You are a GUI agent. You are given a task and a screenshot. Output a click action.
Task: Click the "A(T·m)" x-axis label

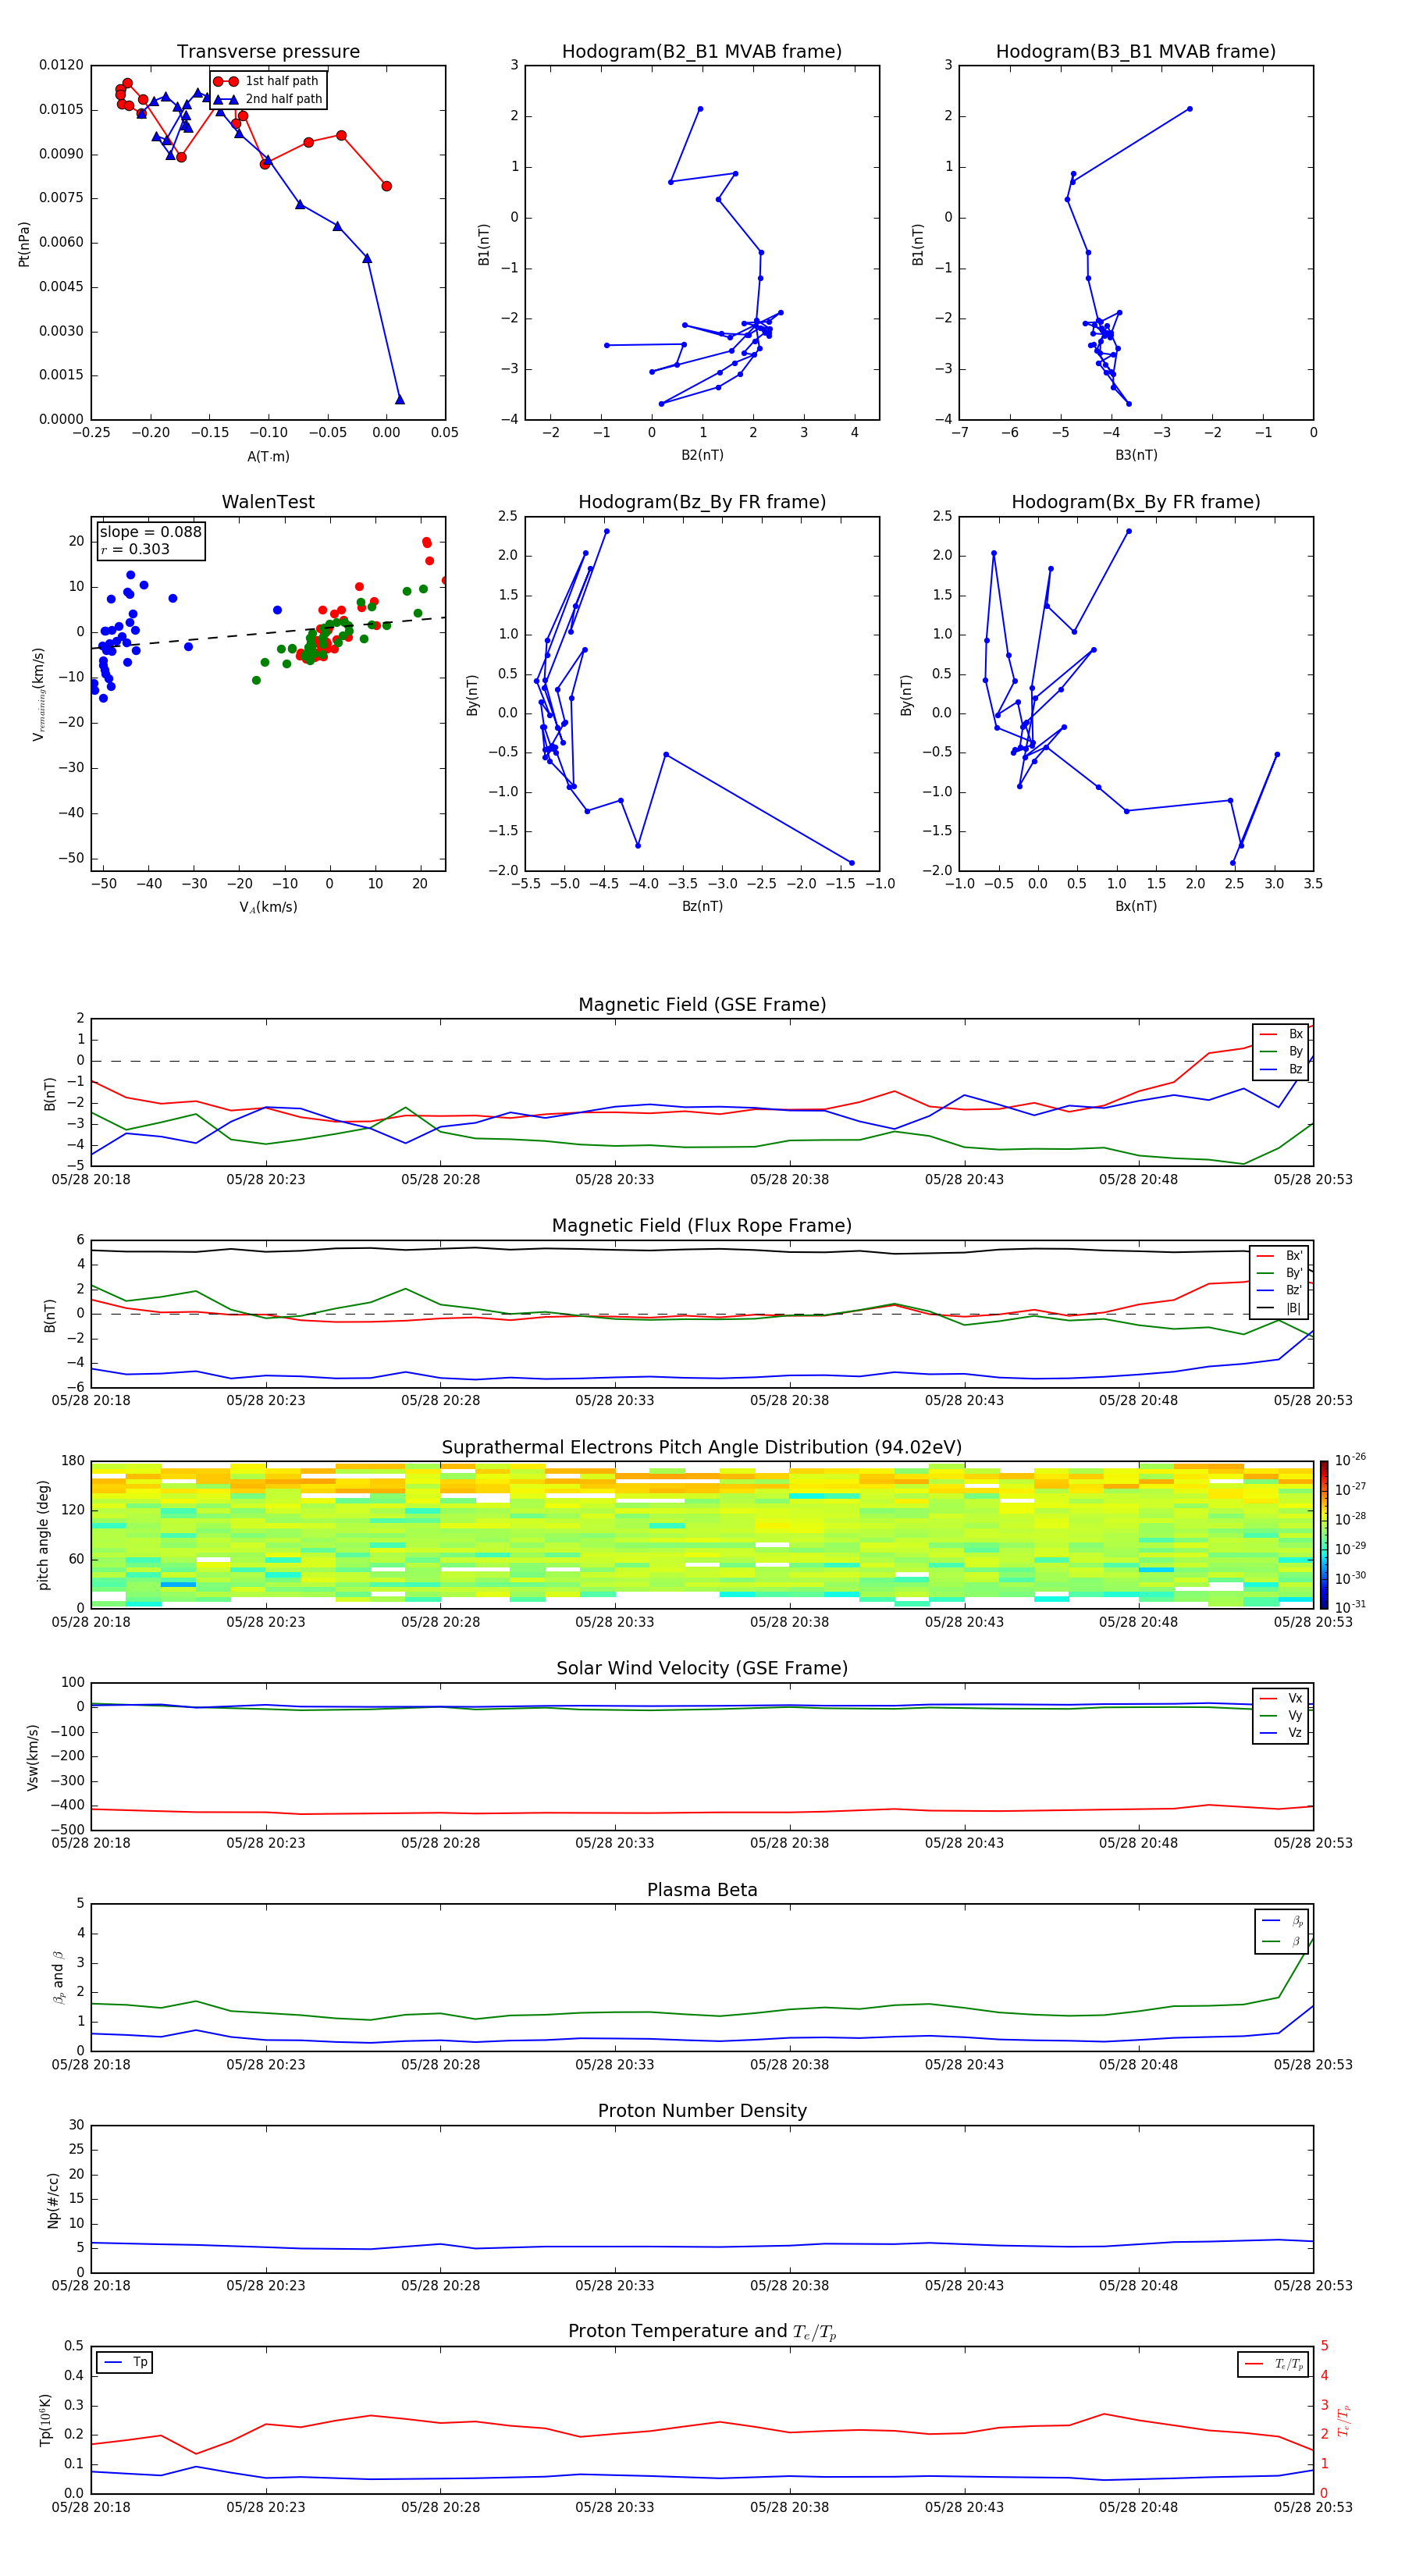coord(268,457)
